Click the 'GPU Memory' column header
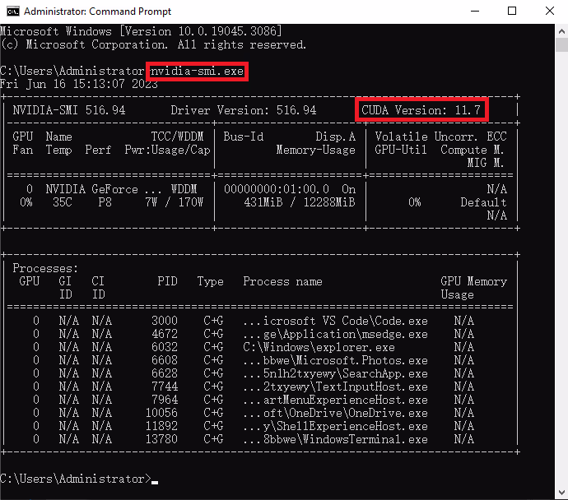The height and width of the screenshot is (500, 568). tap(474, 281)
